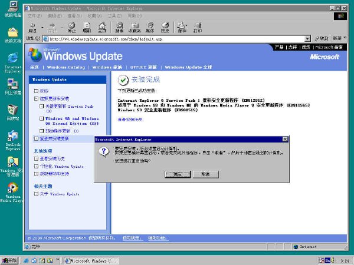Select 回收站 recycle bin desktop icon
354x265 pixels.
[x=13, y=112]
